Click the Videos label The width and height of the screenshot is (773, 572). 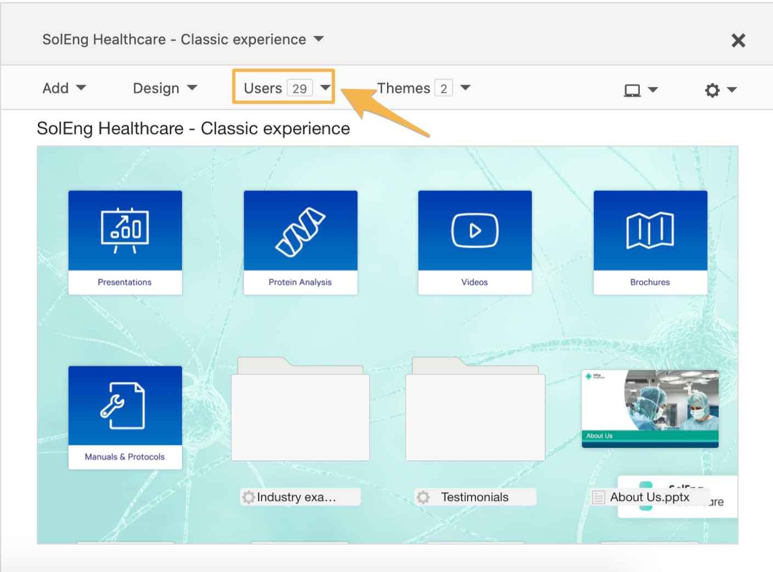coord(475,282)
